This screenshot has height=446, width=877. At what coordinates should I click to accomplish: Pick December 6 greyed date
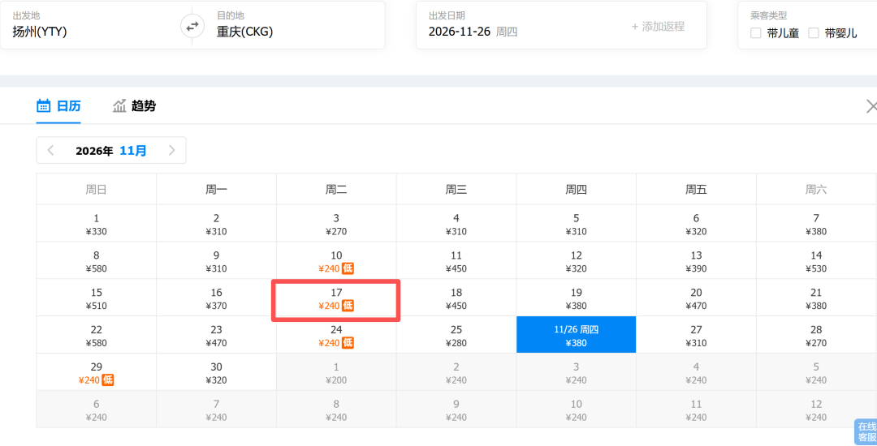(x=96, y=410)
